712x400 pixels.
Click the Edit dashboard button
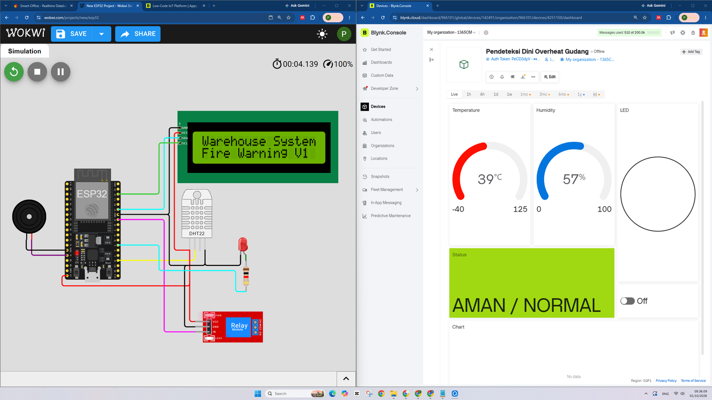click(550, 77)
